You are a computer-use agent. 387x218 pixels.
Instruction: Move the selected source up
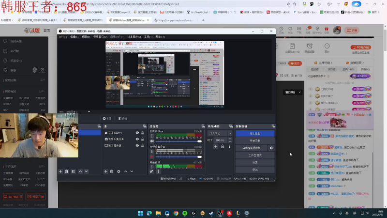126,171
